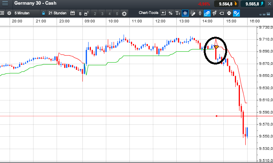The width and height of the screenshot is (273, 163).
Task: Set largest chart panel size
Action: pyautogui.click(x=268, y=14)
